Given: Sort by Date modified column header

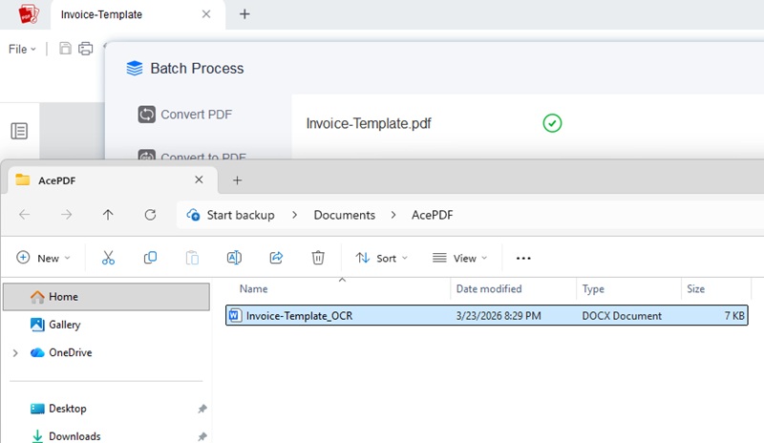Looking at the screenshot, I should [x=489, y=289].
